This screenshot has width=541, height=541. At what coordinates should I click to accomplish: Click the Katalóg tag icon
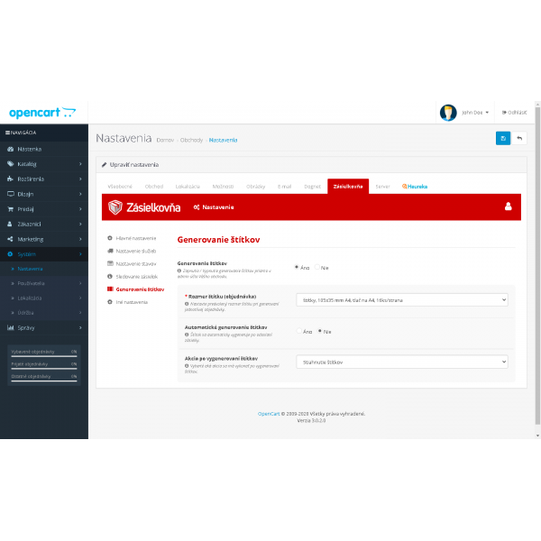click(10, 164)
